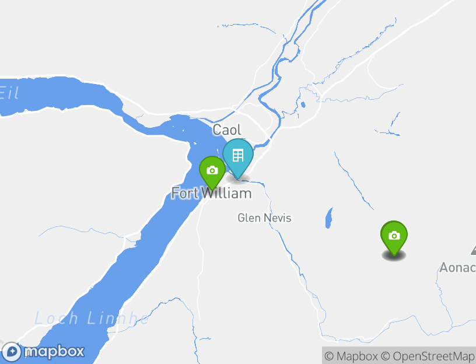This screenshot has width=476, height=364.
Task: Click the tiny pond northeast of Caol
Action: coord(303,105)
